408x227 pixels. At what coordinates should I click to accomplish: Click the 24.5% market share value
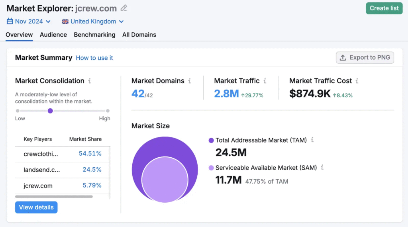click(92, 170)
